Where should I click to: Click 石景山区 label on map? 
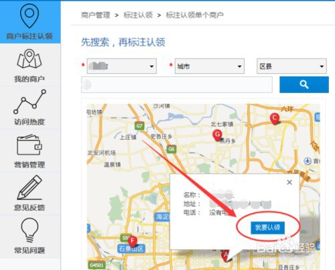point(131,249)
